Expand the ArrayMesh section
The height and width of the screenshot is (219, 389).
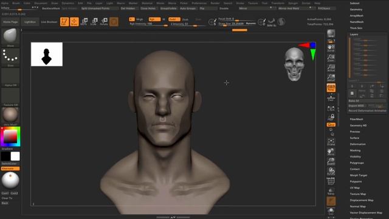[357, 16]
